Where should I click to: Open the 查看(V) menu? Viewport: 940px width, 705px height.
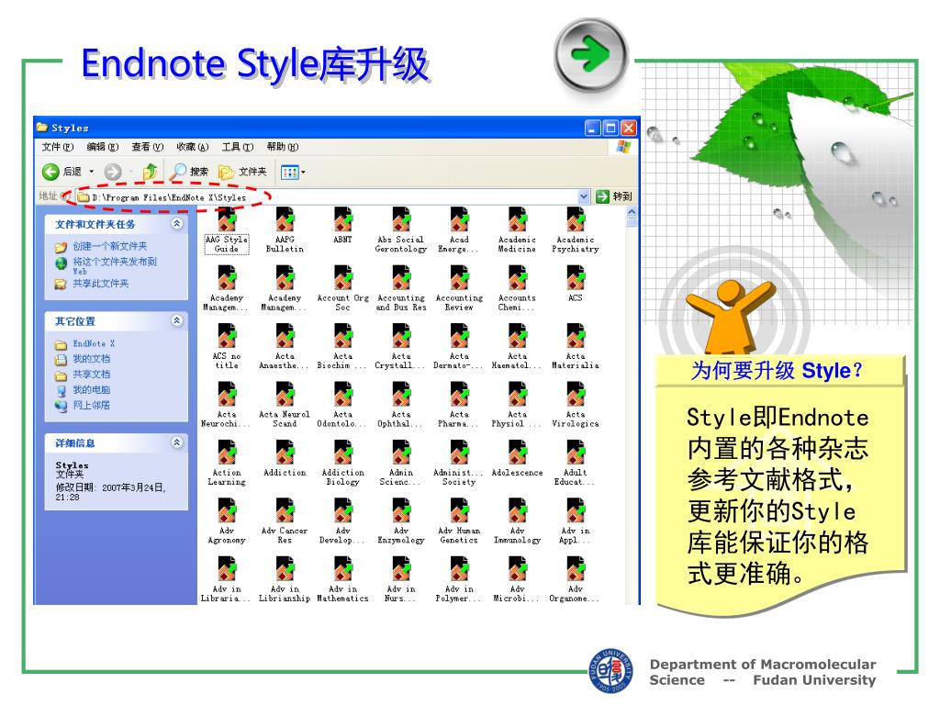pos(148,147)
